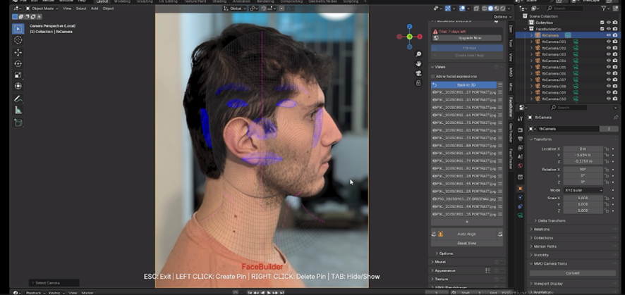Select the Move tool
The width and height of the screenshot is (625, 295).
pyautogui.click(x=18, y=52)
